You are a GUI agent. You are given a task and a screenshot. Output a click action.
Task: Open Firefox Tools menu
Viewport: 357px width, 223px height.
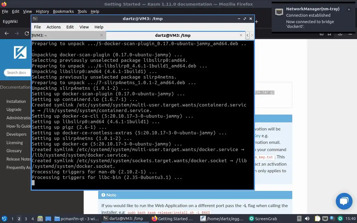[82, 11]
